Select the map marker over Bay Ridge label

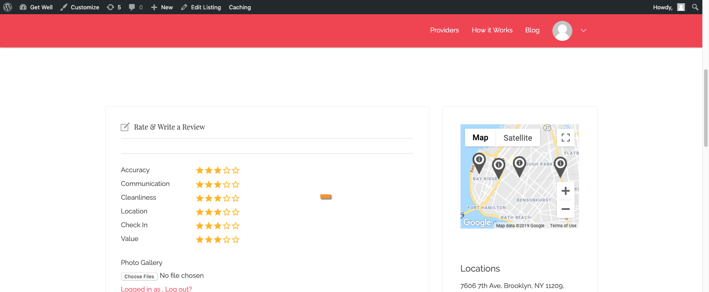click(499, 168)
